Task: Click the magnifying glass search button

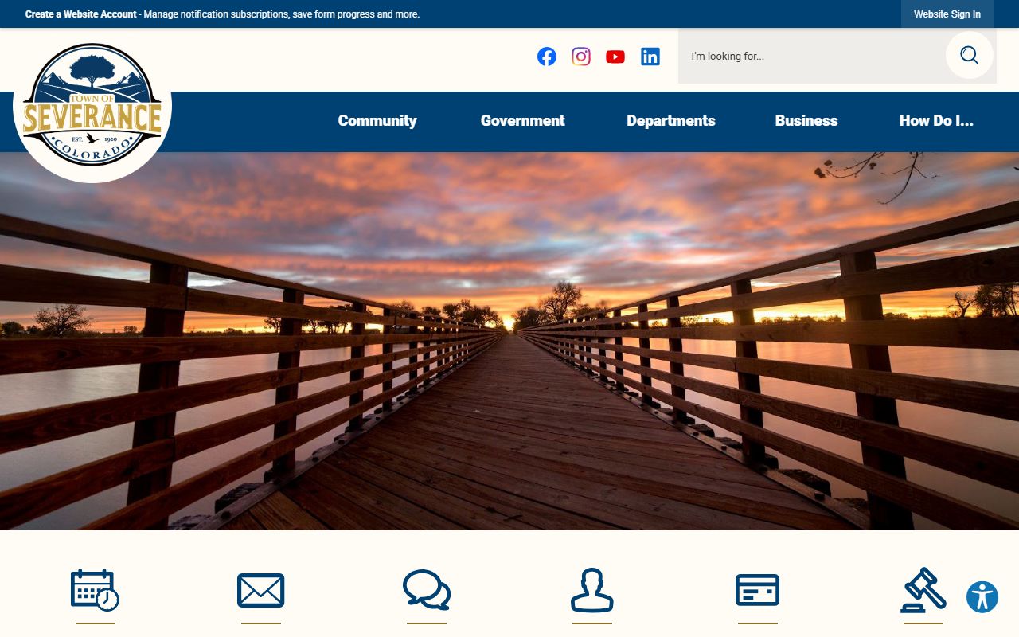Action: click(969, 55)
